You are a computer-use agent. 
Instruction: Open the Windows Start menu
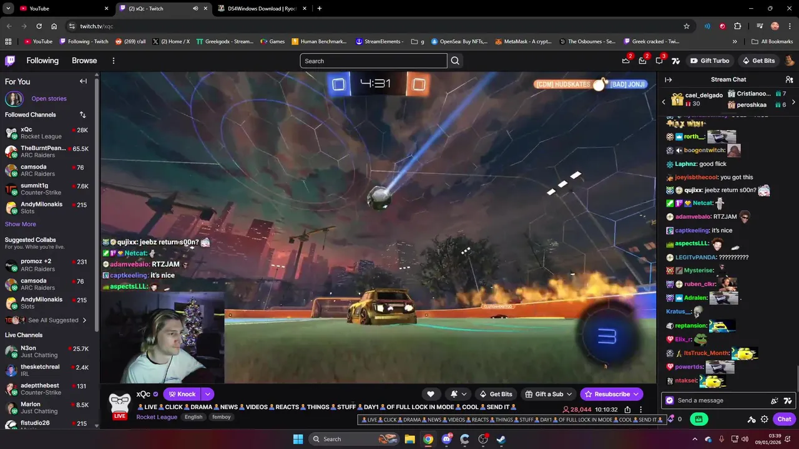(298, 439)
